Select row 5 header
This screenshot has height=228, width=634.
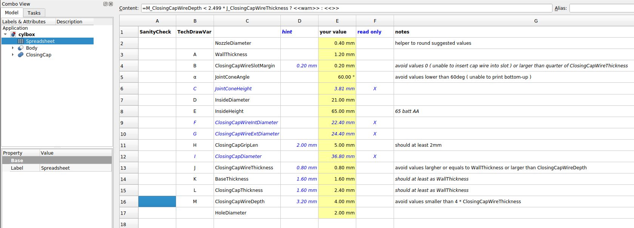coord(129,77)
